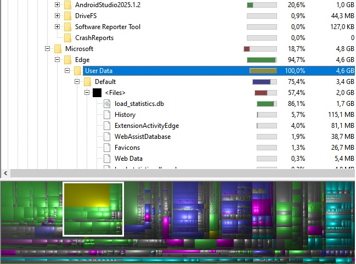Click the 127,0 KB size value
This screenshot has height=264, width=356.
(x=342, y=27)
